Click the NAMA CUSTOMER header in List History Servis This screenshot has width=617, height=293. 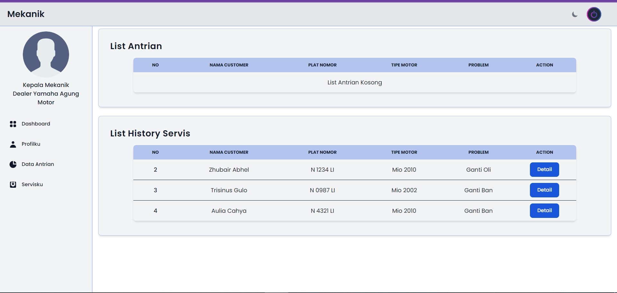click(x=229, y=152)
